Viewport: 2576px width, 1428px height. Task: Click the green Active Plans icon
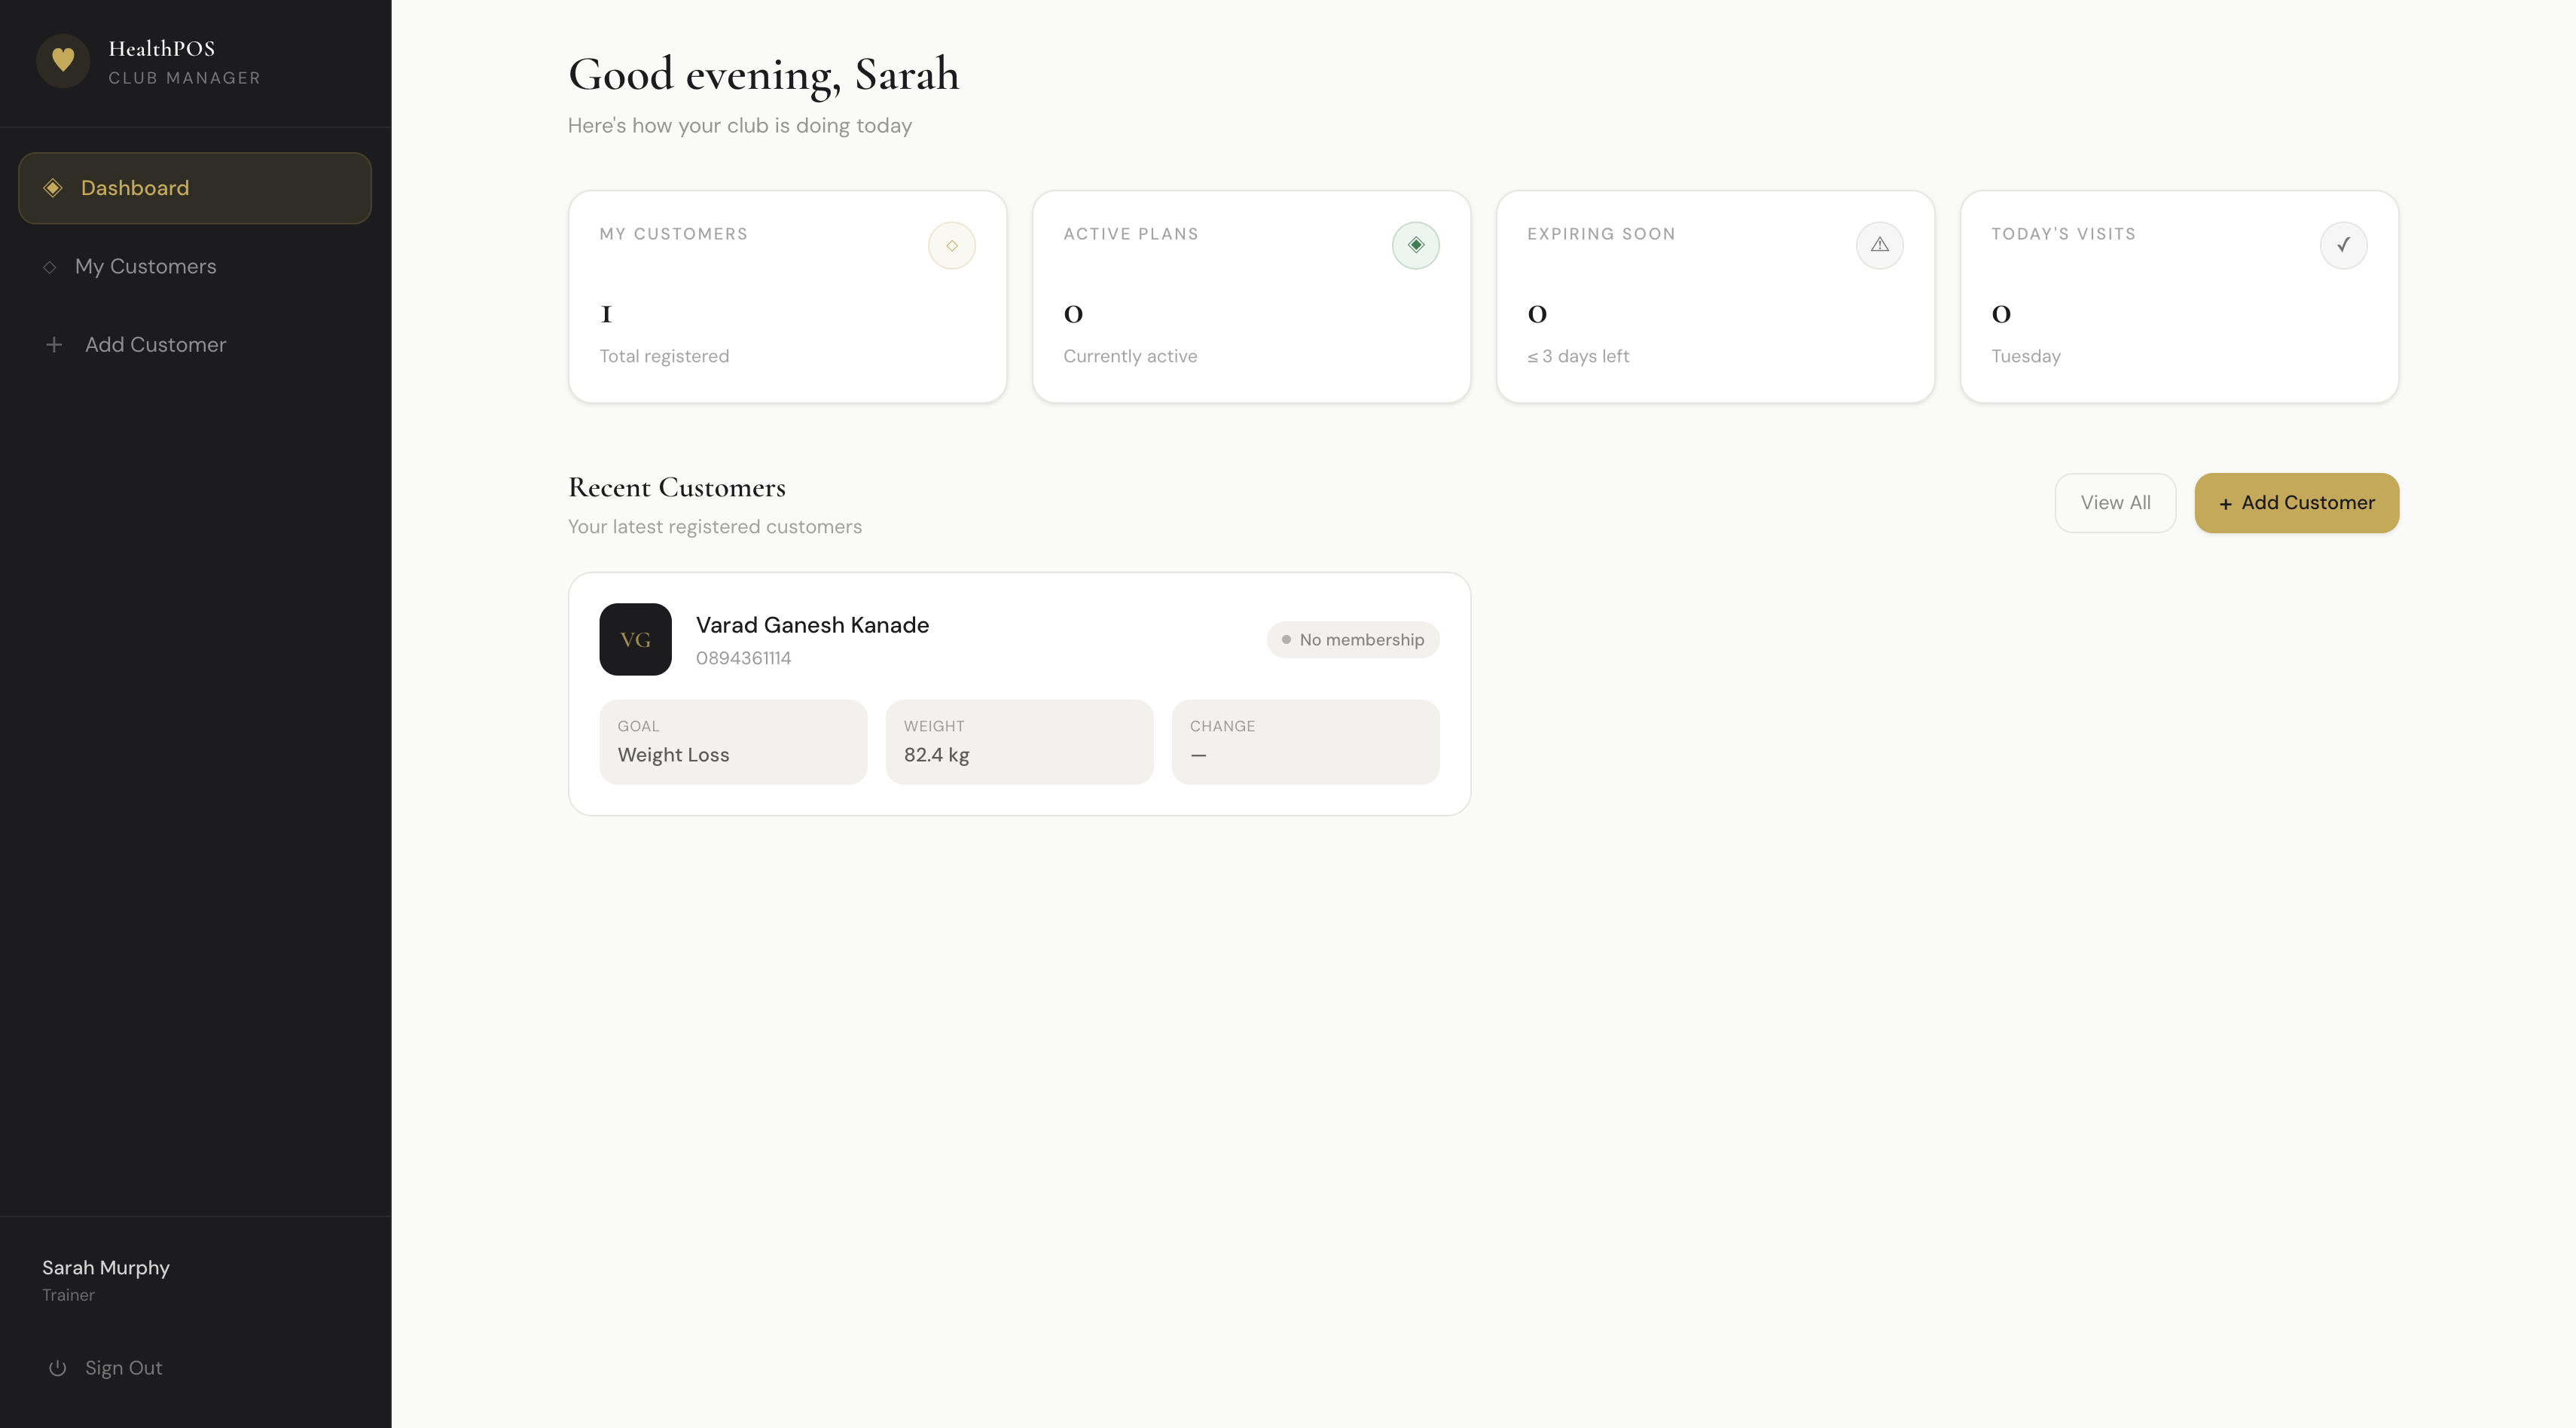tap(1415, 245)
